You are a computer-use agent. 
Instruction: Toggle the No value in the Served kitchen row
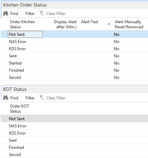116,77
